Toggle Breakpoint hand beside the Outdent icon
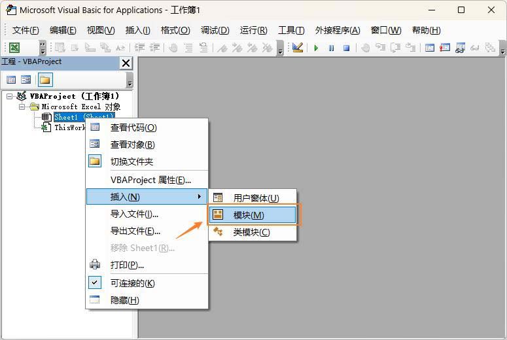This screenshot has height=340, width=507. tap(173, 48)
